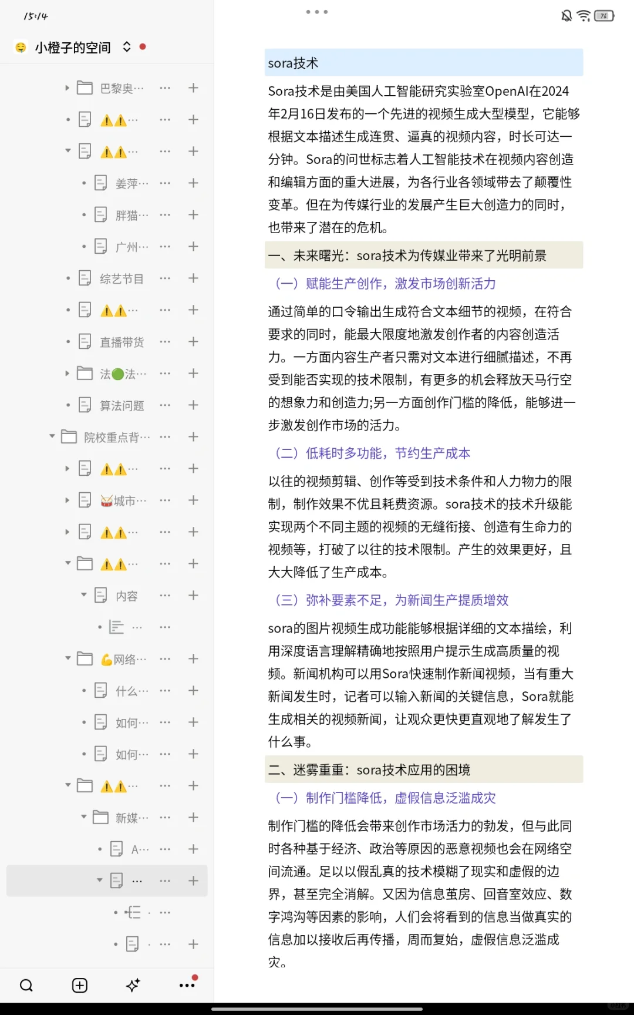Open the bottom bar three-dot menu
634x1015 pixels.
coord(187,985)
